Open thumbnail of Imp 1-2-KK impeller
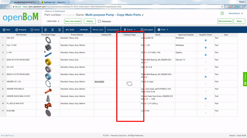 [48, 47]
